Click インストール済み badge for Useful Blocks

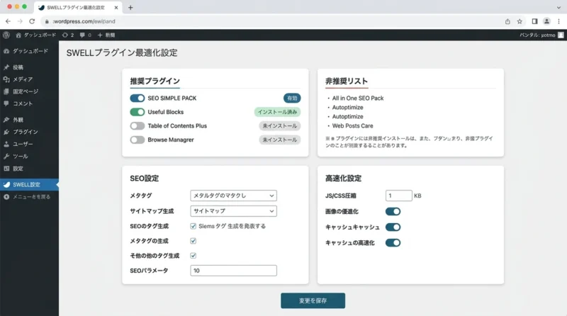coord(277,112)
